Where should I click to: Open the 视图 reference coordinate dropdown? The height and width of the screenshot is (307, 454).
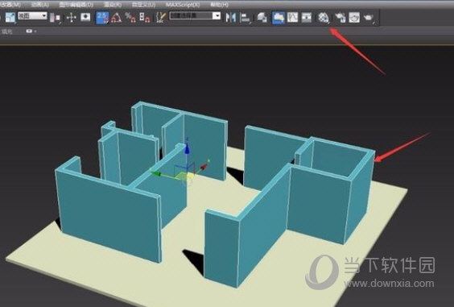32,15
